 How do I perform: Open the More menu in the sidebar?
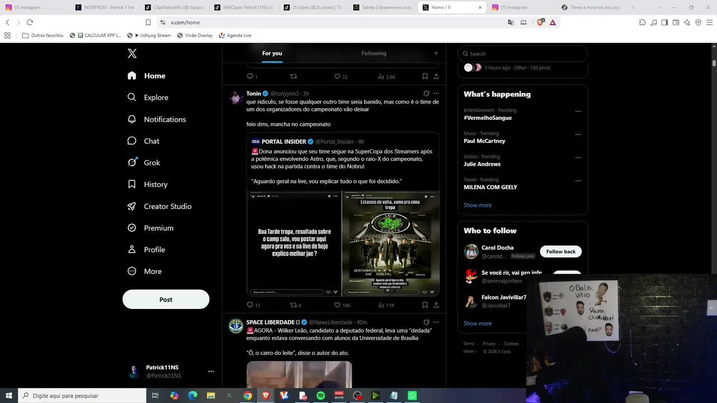pyautogui.click(x=145, y=271)
